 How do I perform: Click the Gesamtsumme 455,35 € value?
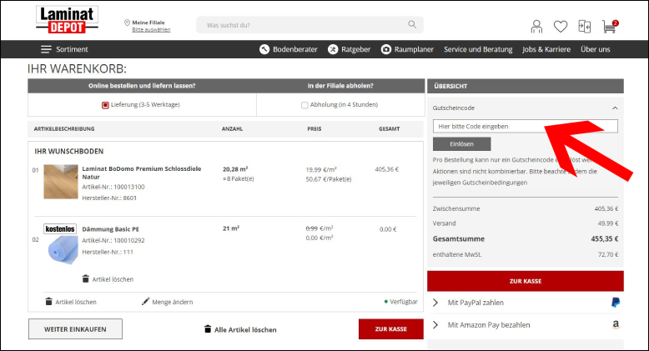point(605,238)
